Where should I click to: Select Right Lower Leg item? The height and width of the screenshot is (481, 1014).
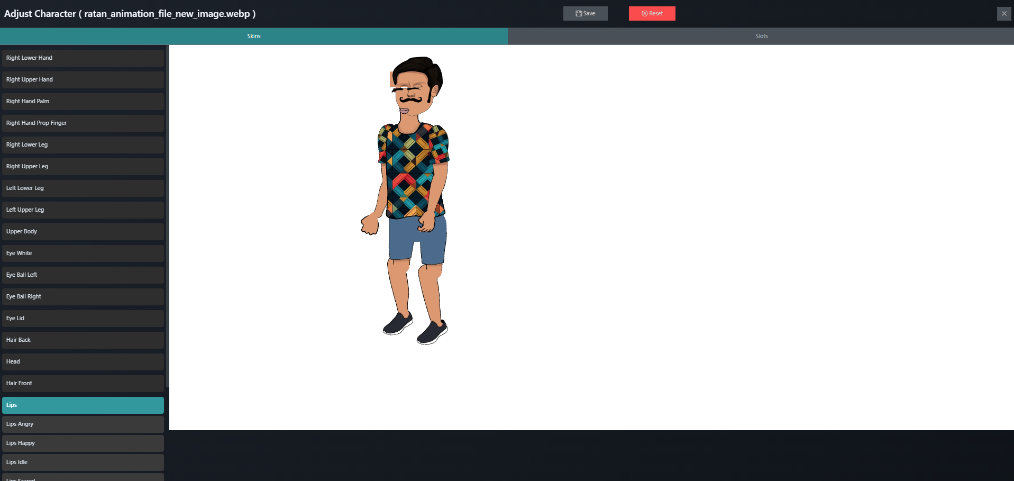(x=83, y=145)
